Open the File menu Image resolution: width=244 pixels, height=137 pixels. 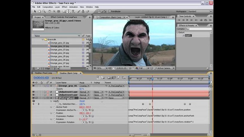point(34,7)
